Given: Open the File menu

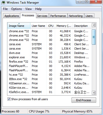Looking at the screenshot, I should coord(5,9).
